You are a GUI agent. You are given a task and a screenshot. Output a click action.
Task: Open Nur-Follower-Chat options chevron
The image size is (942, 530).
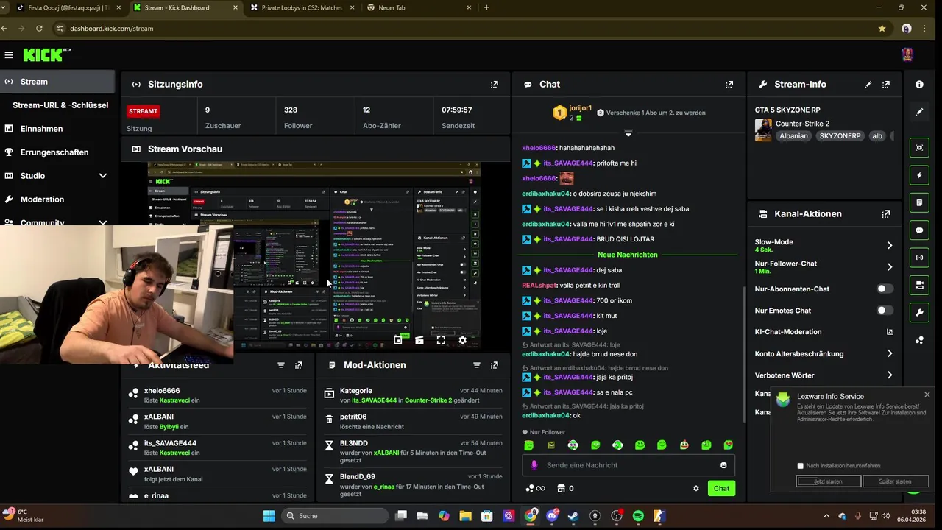click(889, 267)
